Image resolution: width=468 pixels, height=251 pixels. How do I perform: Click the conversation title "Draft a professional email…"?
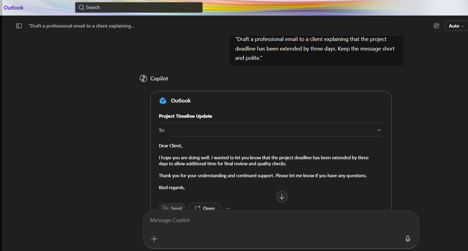pos(81,26)
